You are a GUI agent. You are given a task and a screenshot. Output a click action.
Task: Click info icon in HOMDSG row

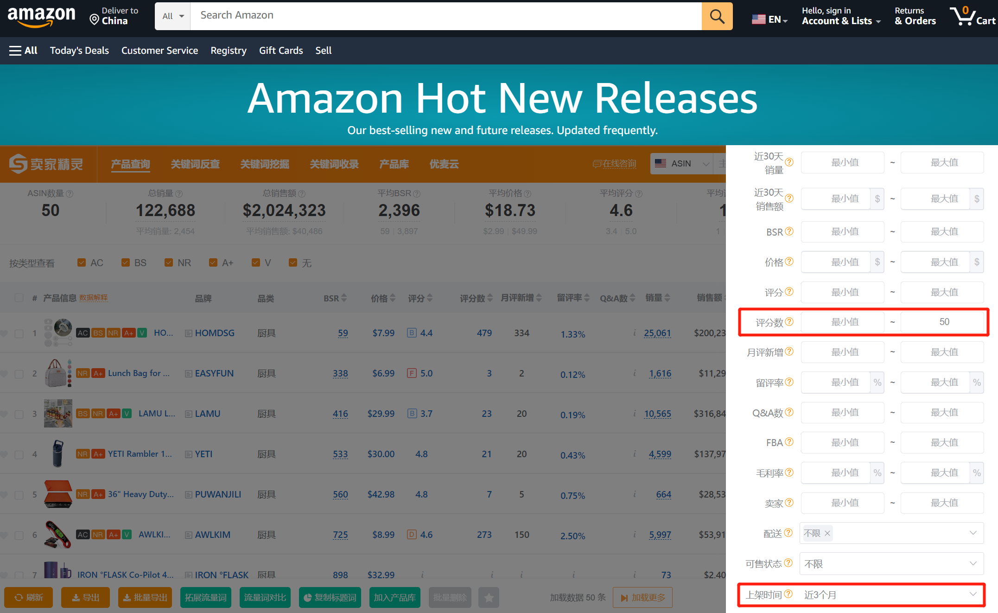tap(634, 332)
